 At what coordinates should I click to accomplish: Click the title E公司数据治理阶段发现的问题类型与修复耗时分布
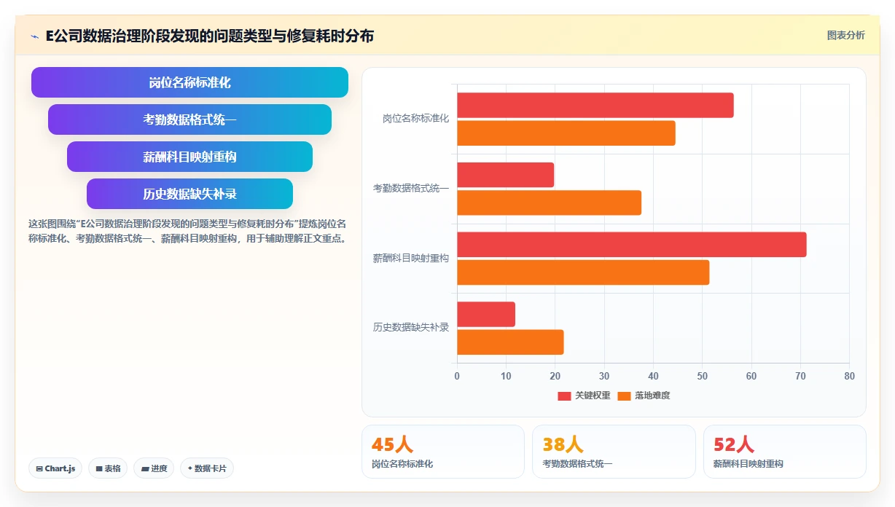(210, 36)
